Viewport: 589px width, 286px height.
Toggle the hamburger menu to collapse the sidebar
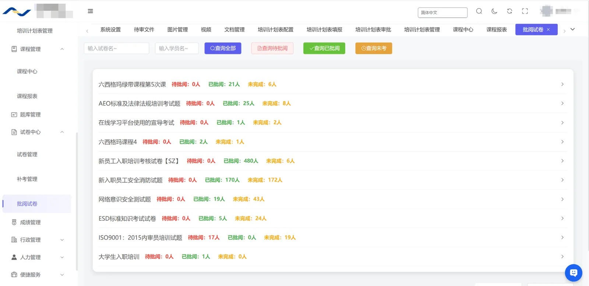coord(90,11)
